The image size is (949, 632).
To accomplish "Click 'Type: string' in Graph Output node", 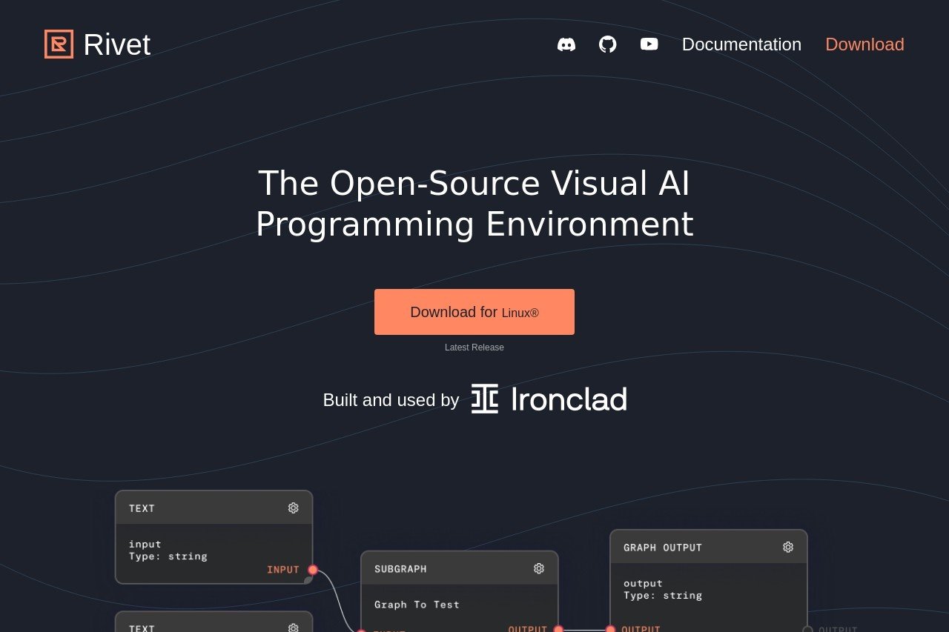I will 663,595.
